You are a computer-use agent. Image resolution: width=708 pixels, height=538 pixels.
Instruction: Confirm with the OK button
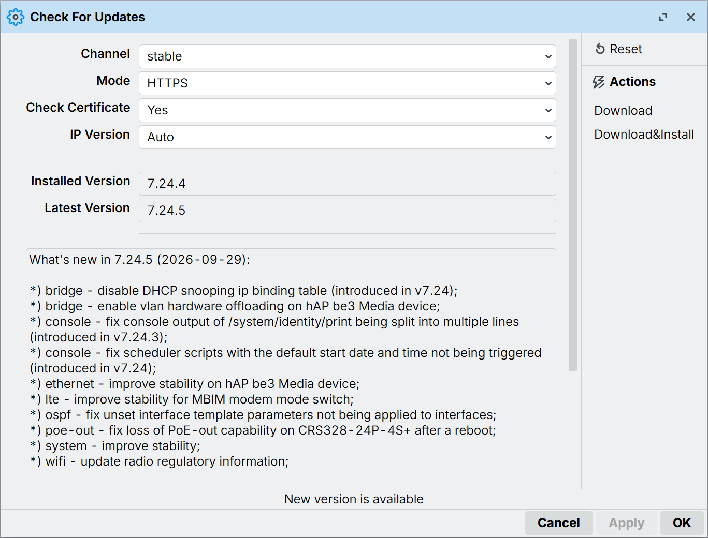tap(682, 523)
